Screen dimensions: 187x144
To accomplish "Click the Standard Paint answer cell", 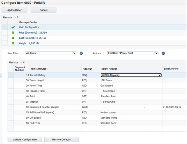I will click(131, 96).
